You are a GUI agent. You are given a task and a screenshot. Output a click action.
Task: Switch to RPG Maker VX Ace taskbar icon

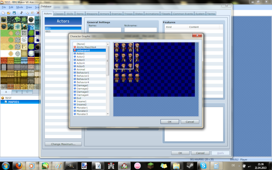(124, 166)
